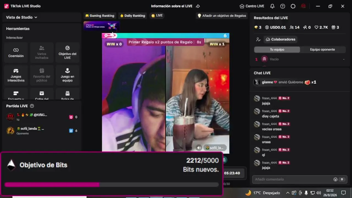352x198 pixels.
Task: Select your own video feed
Action: click(x=134, y=95)
